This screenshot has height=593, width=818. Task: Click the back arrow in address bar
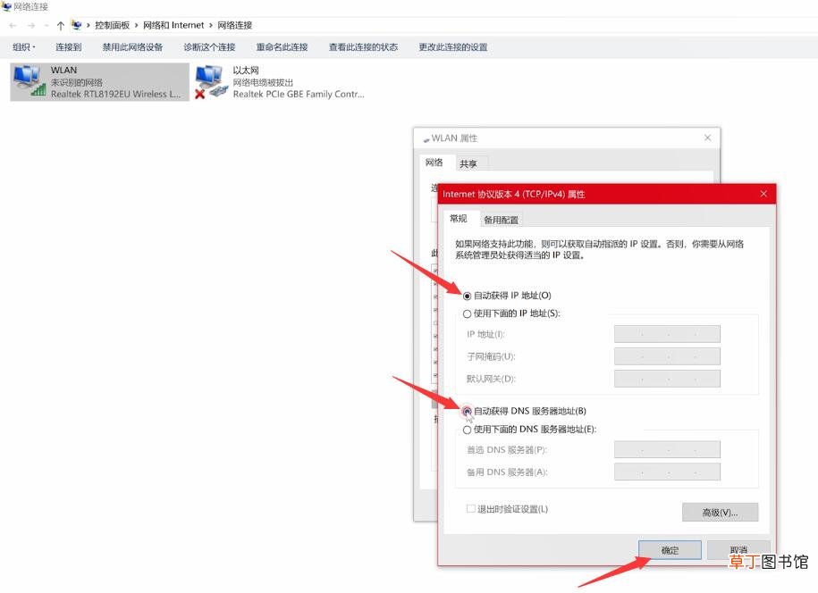click(13, 26)
